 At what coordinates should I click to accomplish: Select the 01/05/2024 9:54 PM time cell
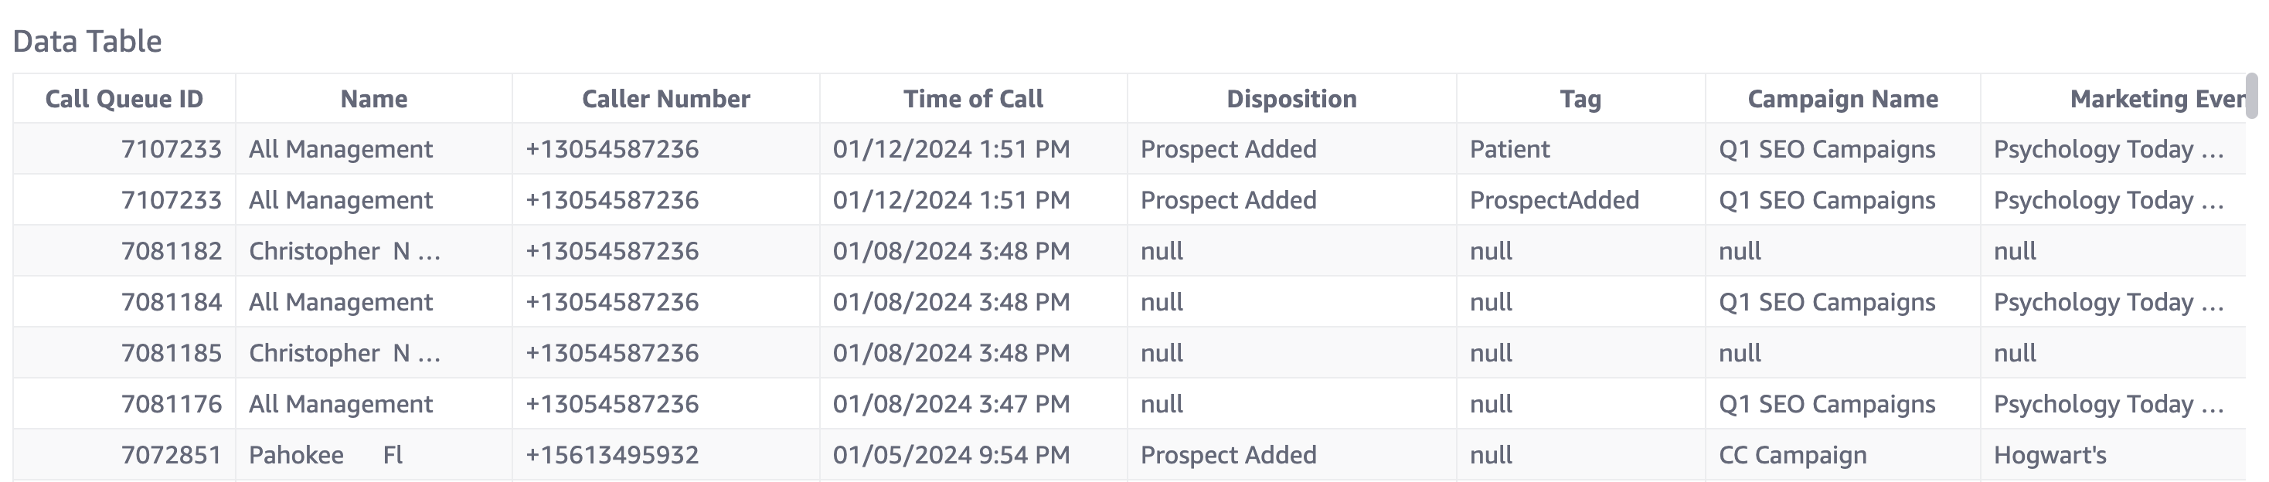pyautogui.click(x=951, y=456)
